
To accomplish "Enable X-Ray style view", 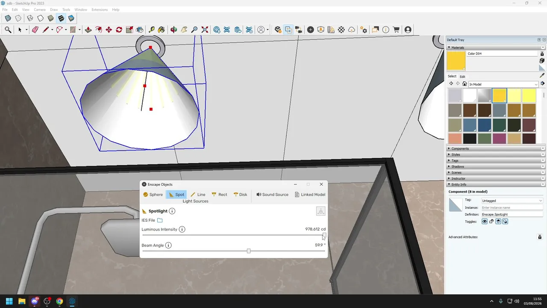I will click(8, 18).
